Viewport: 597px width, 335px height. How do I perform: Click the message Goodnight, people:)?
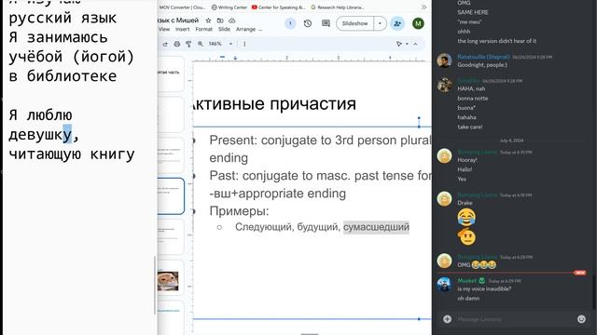pyautogui.click(x=482, y=65)
